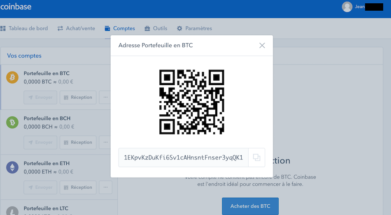Open the user avatar menu for Jean

point(347,7)
